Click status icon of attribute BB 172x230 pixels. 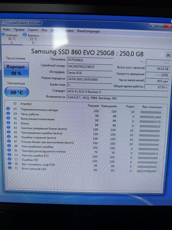click(x=9, y=146)
